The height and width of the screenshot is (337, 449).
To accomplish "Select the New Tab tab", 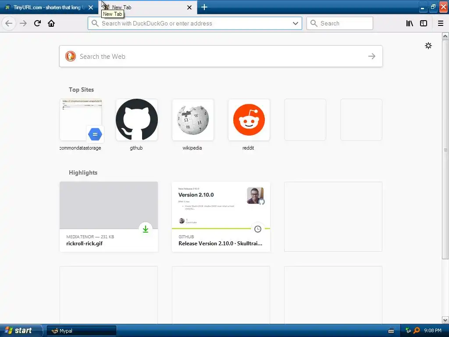I will click(x=147, y=7).
